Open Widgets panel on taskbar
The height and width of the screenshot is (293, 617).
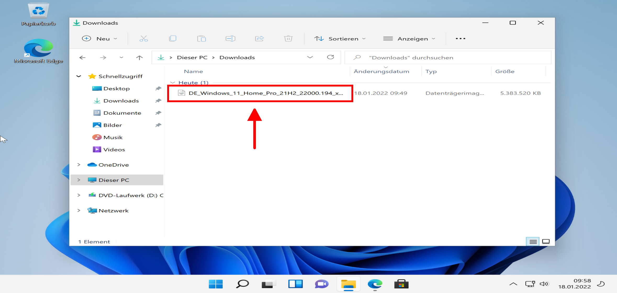[x=295, y=284]
